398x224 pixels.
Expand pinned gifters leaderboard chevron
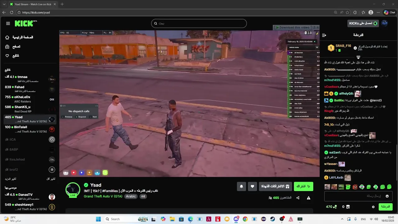point(358,57)
